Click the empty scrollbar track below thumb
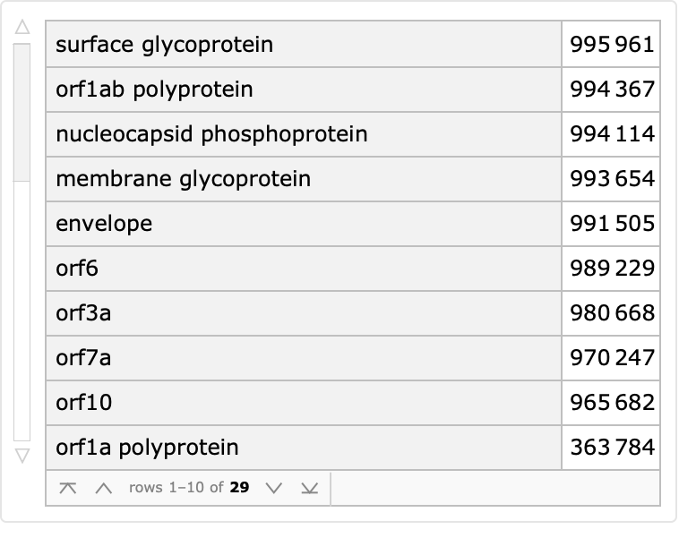The height and width of the screenshot is (555, 679). [x=22, y=313]
